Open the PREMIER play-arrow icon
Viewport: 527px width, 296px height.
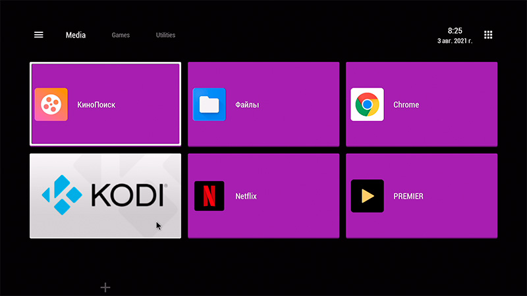click(367, 196)
